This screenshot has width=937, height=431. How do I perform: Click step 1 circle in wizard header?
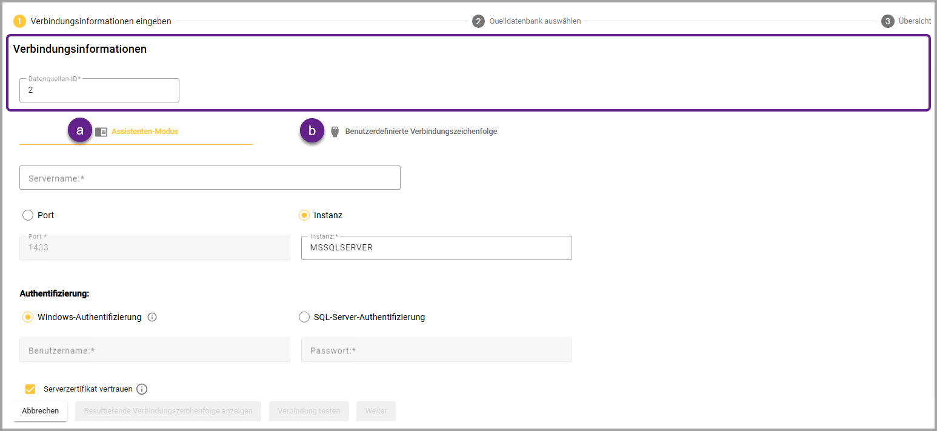[19, 21]
